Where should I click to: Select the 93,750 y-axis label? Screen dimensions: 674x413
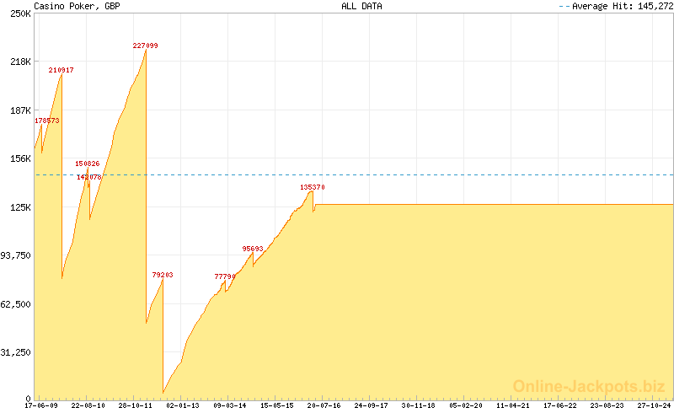(16, 255)
